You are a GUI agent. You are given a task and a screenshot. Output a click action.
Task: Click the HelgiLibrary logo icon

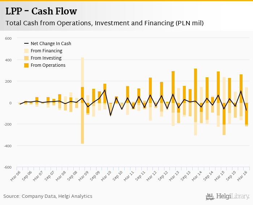[x=210, y=196]
